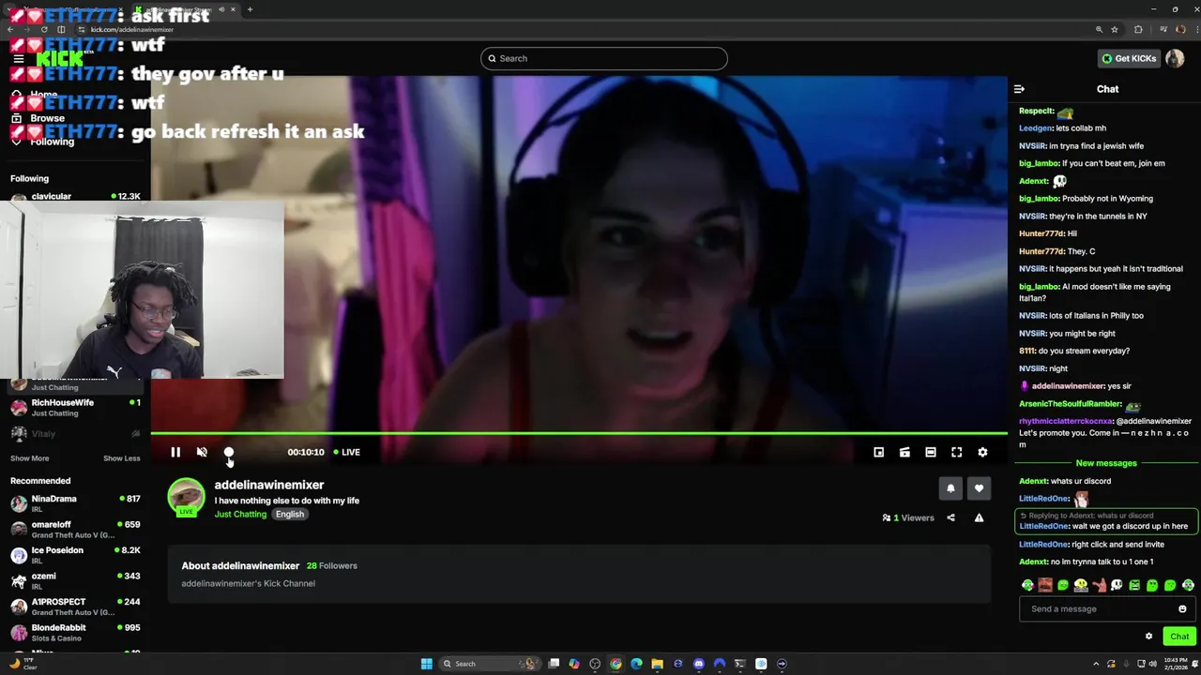Click the Send a message field
This screenshot has height=675, width=1201.
[1106, 608]
